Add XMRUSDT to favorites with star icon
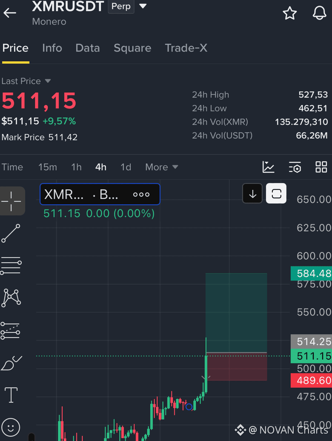The width and height of the screenshot is (332, 441). pyautogui.click(x=289, y=13)
